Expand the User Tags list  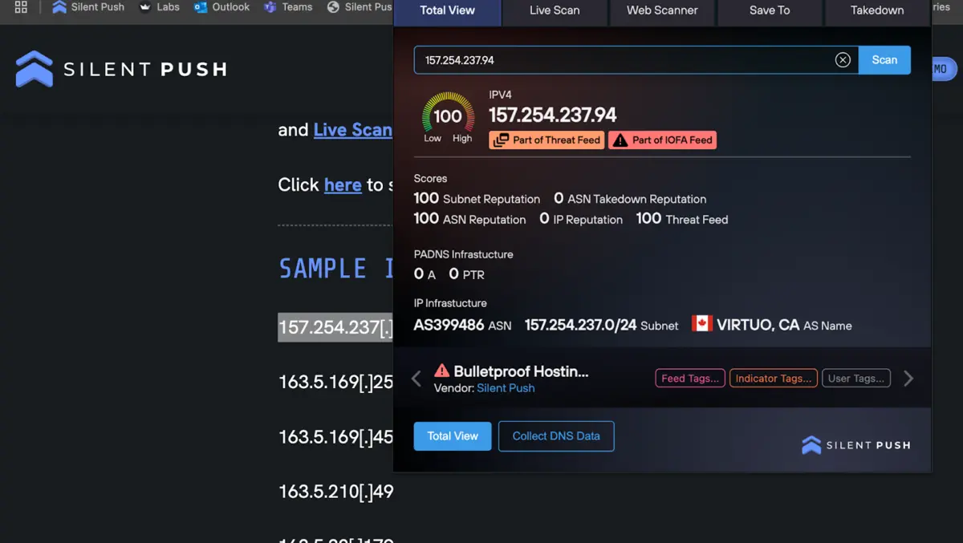tap(856, 379)
